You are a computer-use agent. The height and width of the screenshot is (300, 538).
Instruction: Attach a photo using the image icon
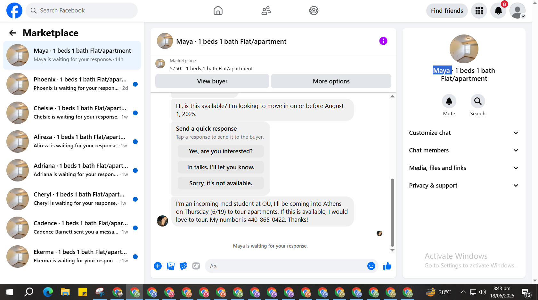[x=171, y=266]
